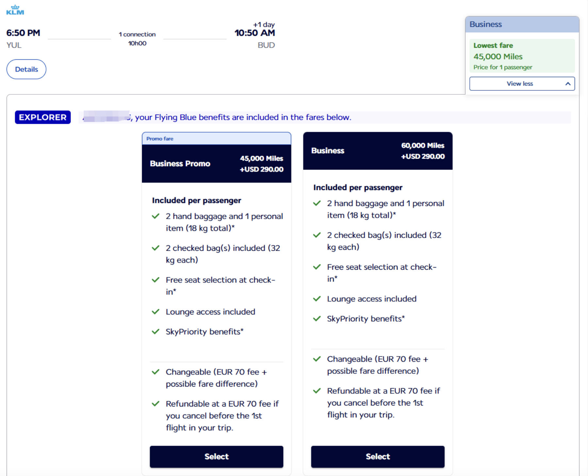Collapse fares with View less chevron
588x476 pixels.
point(568,84)
